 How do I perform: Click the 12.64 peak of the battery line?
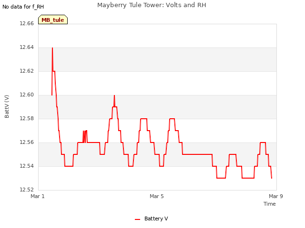click(52, 48)
